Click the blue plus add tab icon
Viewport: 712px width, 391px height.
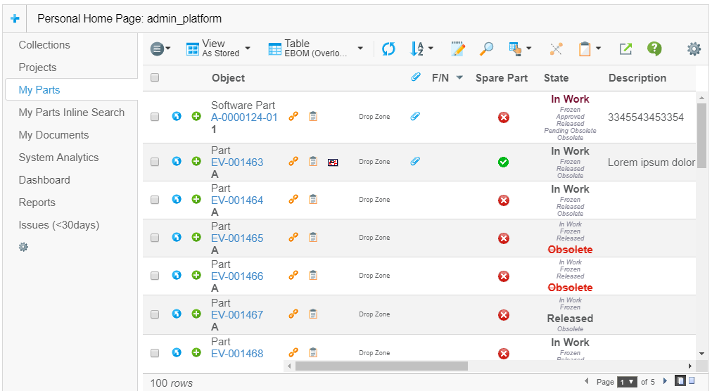15,19
